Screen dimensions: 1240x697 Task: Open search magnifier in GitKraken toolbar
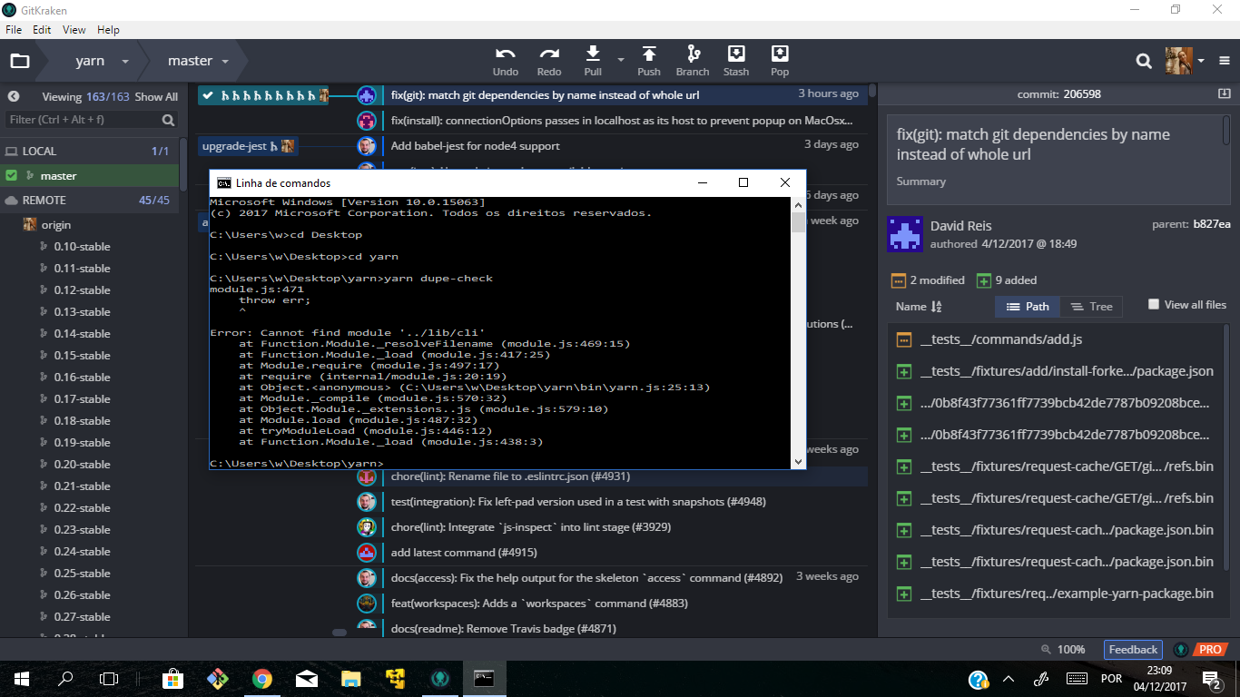1144,61
